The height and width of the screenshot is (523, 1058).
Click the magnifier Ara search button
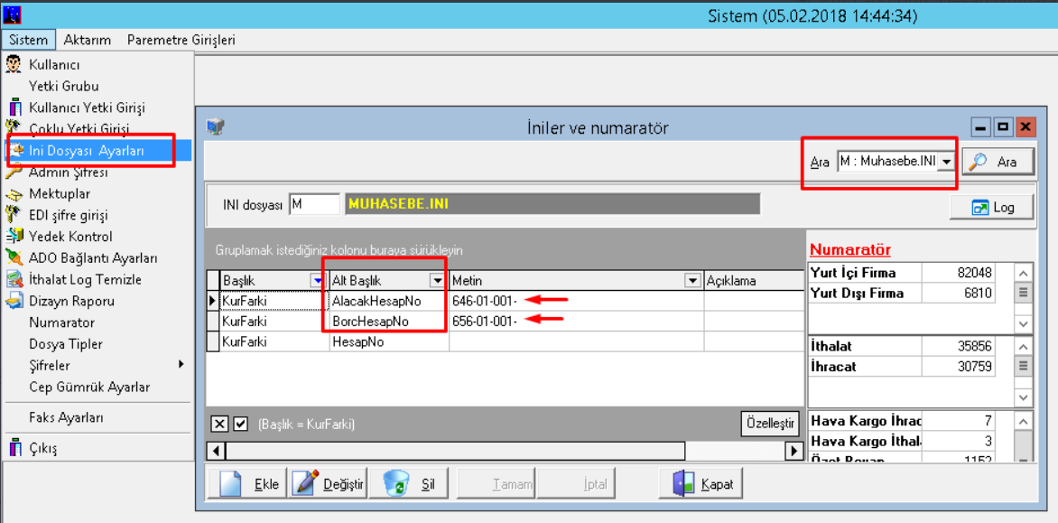point(998,162)
